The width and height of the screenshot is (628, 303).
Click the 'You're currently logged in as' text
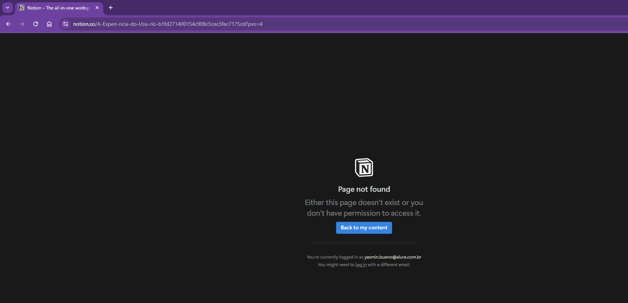point(335,257)
